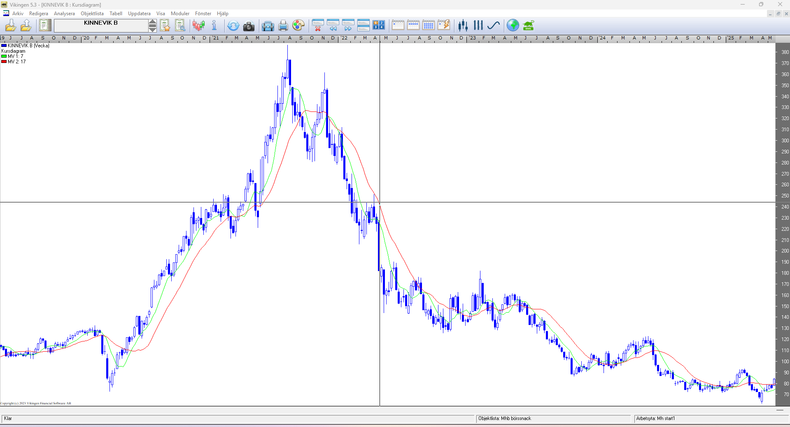Click the blue refresh arrows icon
Screen dimensions: 790x427
click(x=233, y=26)
